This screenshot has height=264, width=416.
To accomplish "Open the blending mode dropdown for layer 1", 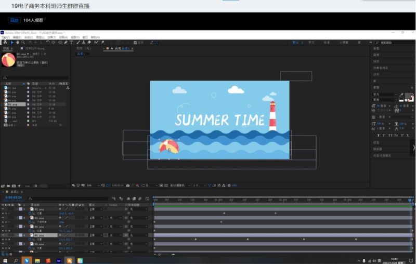I will point(95,208).
